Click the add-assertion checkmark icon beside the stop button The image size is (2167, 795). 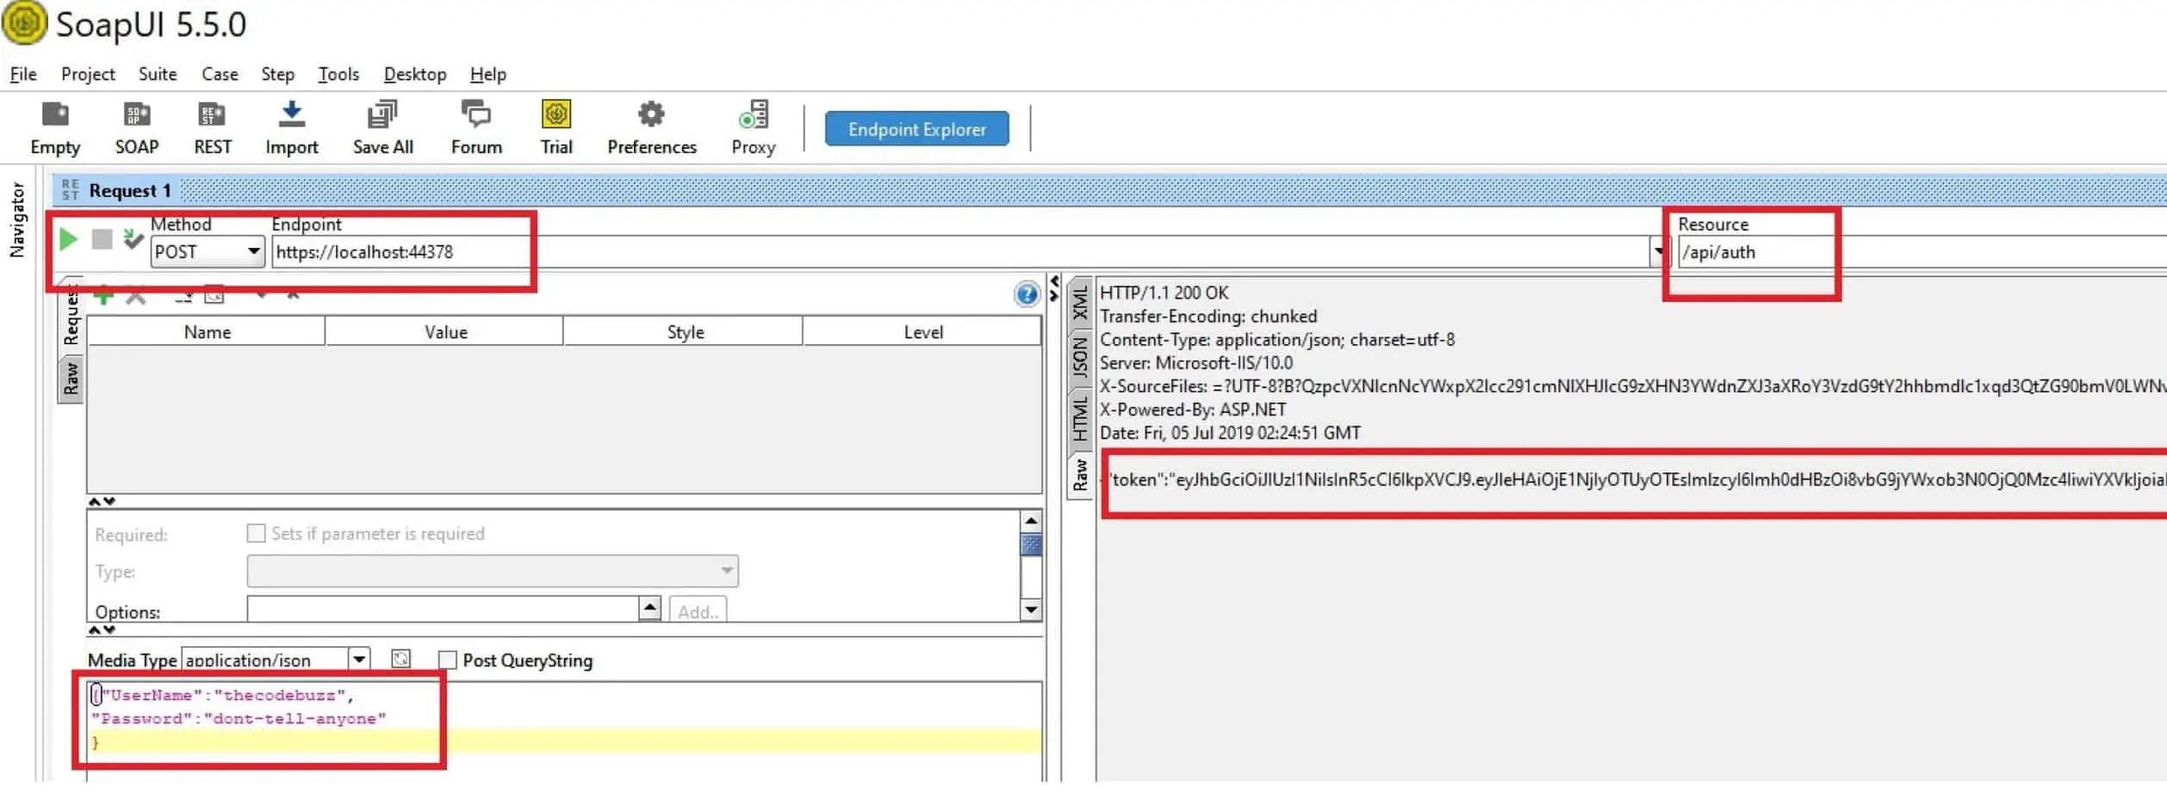coord(133,238)
